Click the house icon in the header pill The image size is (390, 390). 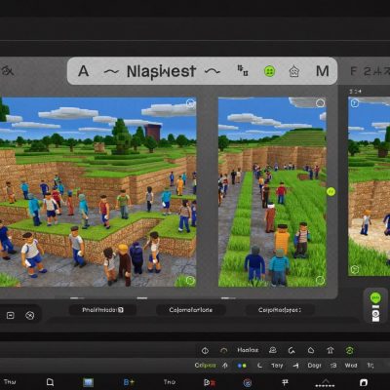(293, 71)
